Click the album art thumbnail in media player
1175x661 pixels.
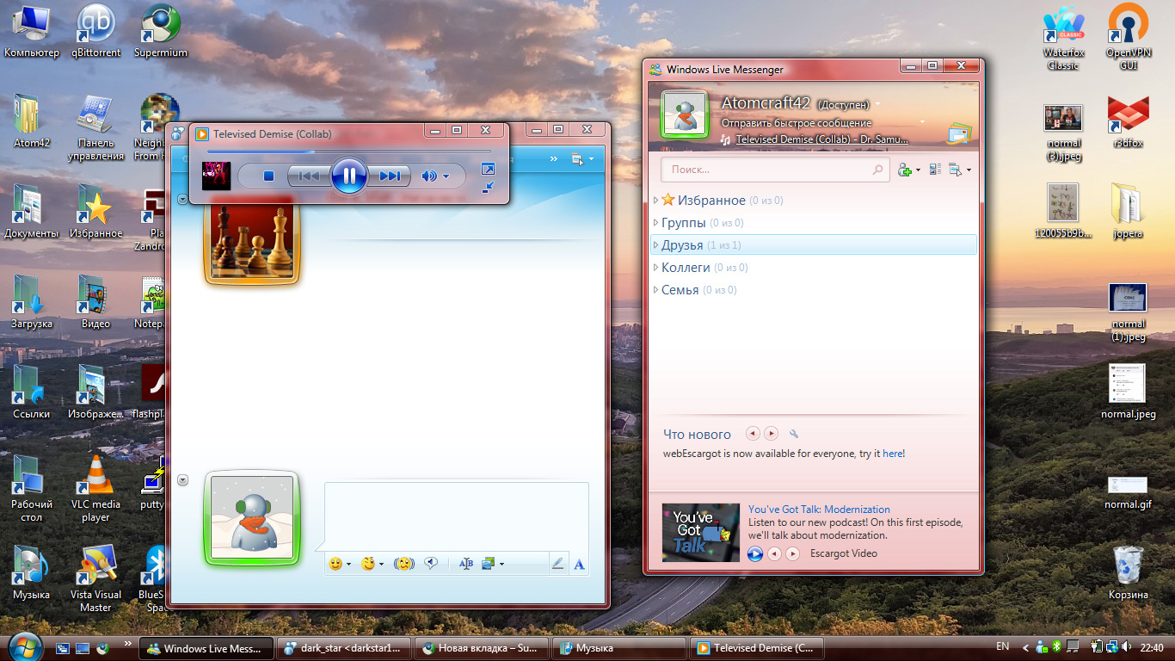(x=217, y=176)
